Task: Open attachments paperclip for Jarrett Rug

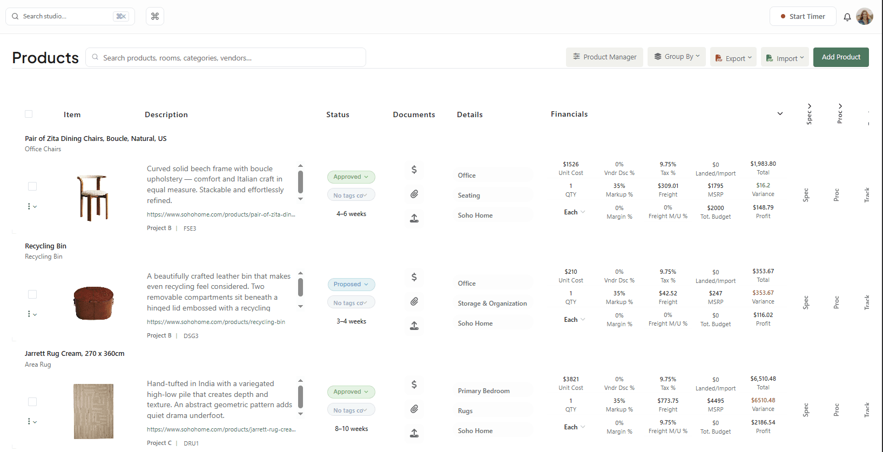Action: pos(414,409)
